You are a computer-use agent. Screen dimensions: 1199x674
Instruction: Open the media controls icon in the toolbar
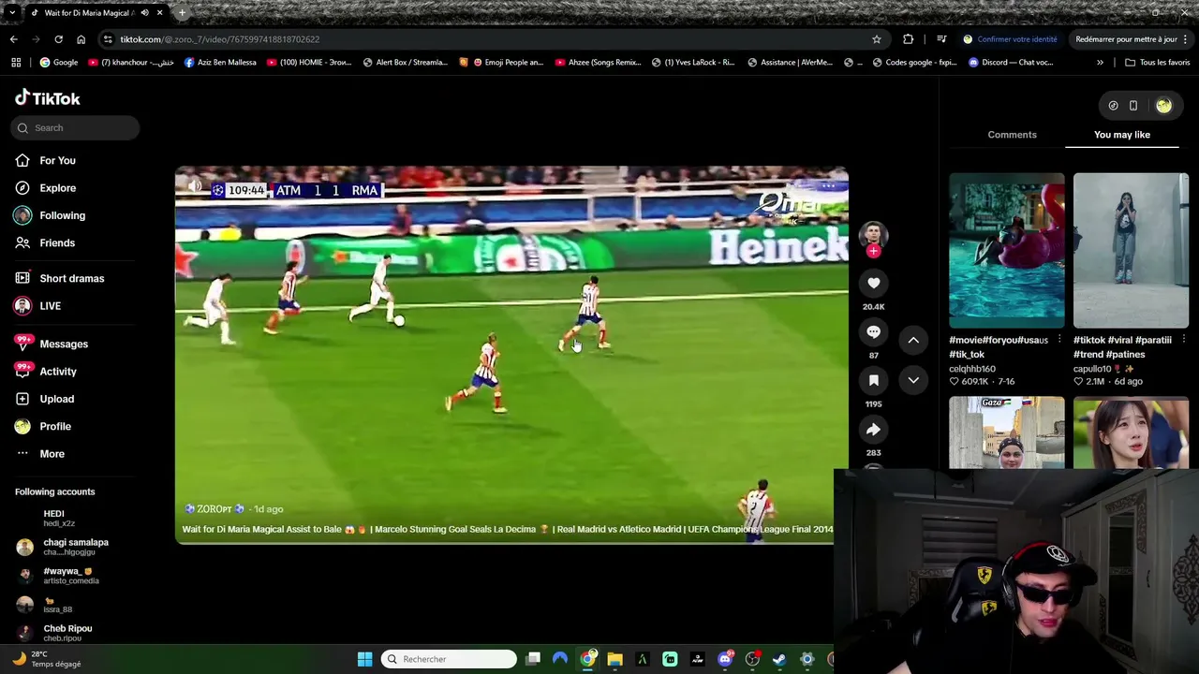(x=941, y=39)
